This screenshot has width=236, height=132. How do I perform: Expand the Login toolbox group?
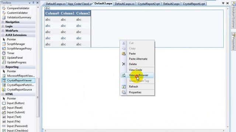click(3, 26)
